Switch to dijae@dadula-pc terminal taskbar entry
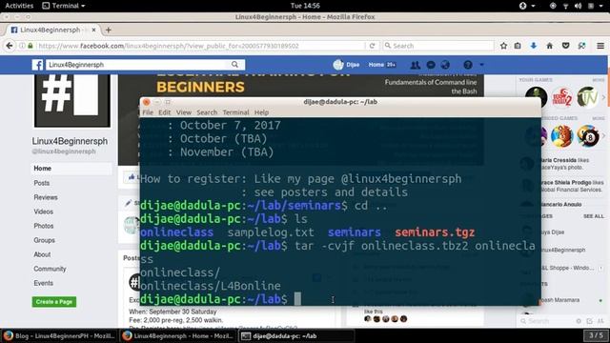The image size is (610, 343). 295,335
